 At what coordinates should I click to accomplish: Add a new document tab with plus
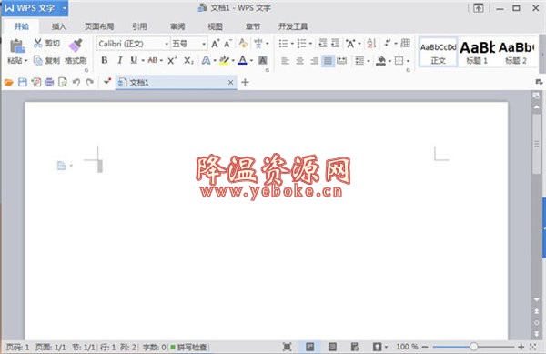(x=245, y=83)
